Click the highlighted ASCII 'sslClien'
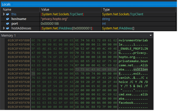This screenshot has height=111, width=178. (141, 69)
